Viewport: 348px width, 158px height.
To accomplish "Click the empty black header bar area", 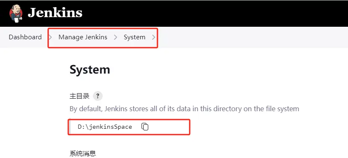I will 213,13.
